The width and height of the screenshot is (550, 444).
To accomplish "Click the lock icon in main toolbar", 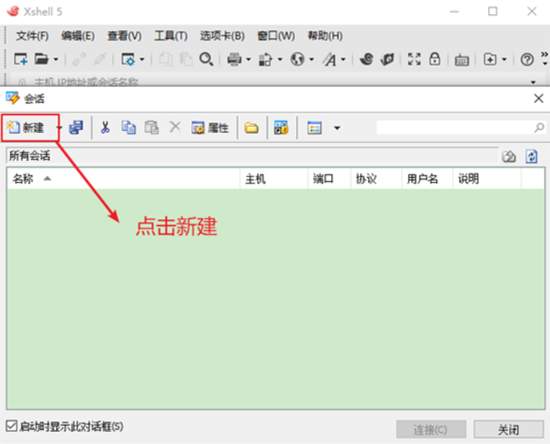I will [x=435, y=59].
